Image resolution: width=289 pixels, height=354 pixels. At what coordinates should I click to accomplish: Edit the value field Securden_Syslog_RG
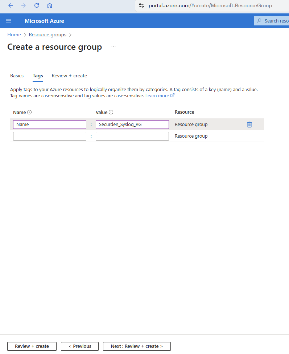132,125
